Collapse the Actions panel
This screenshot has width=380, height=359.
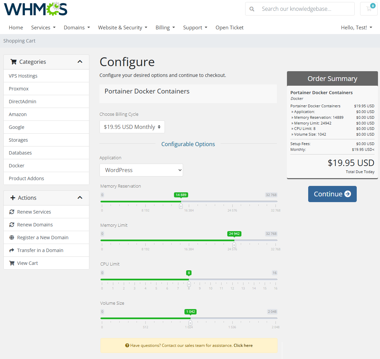(80, 198)
